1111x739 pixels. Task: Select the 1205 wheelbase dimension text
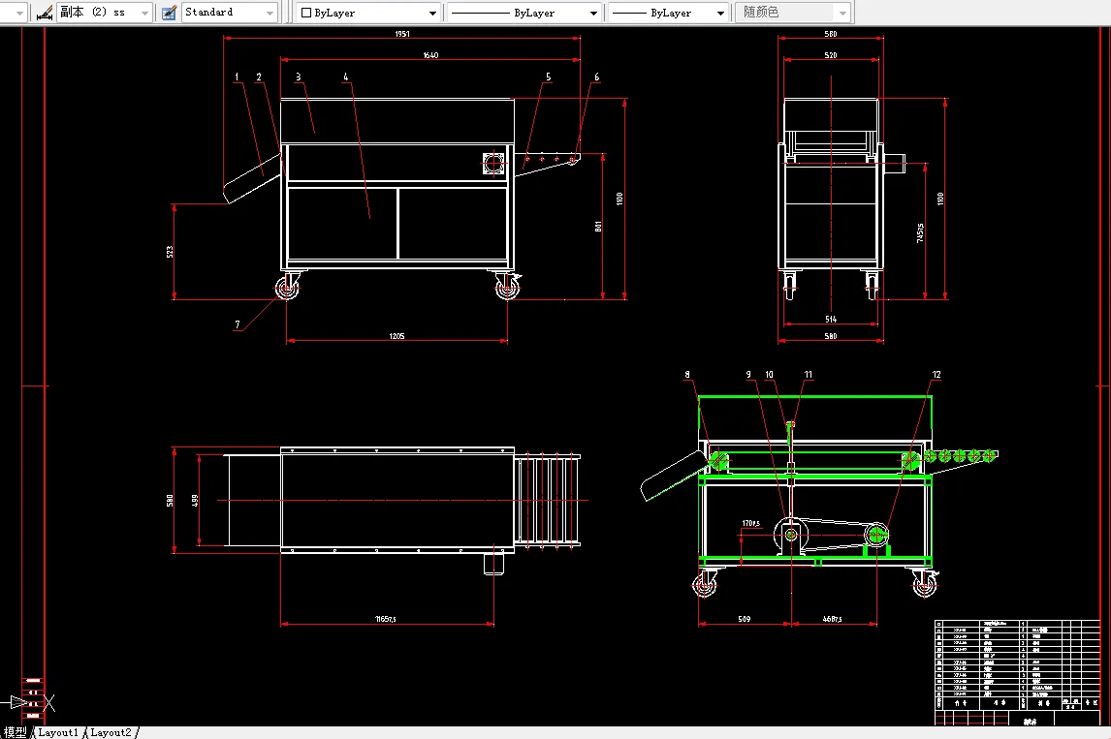pyautogui.click(x=397, y=336)
